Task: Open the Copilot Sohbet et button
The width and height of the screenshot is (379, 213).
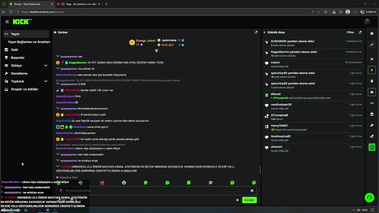Action: [368, 12]
